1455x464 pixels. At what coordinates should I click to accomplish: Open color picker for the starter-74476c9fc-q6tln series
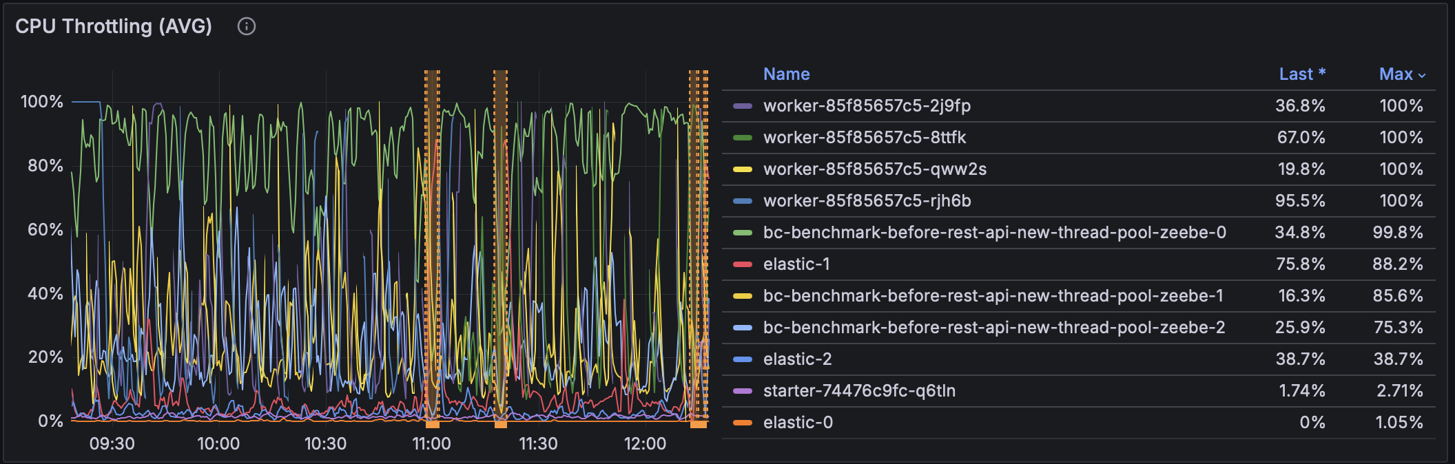click(x=742, y=391)
